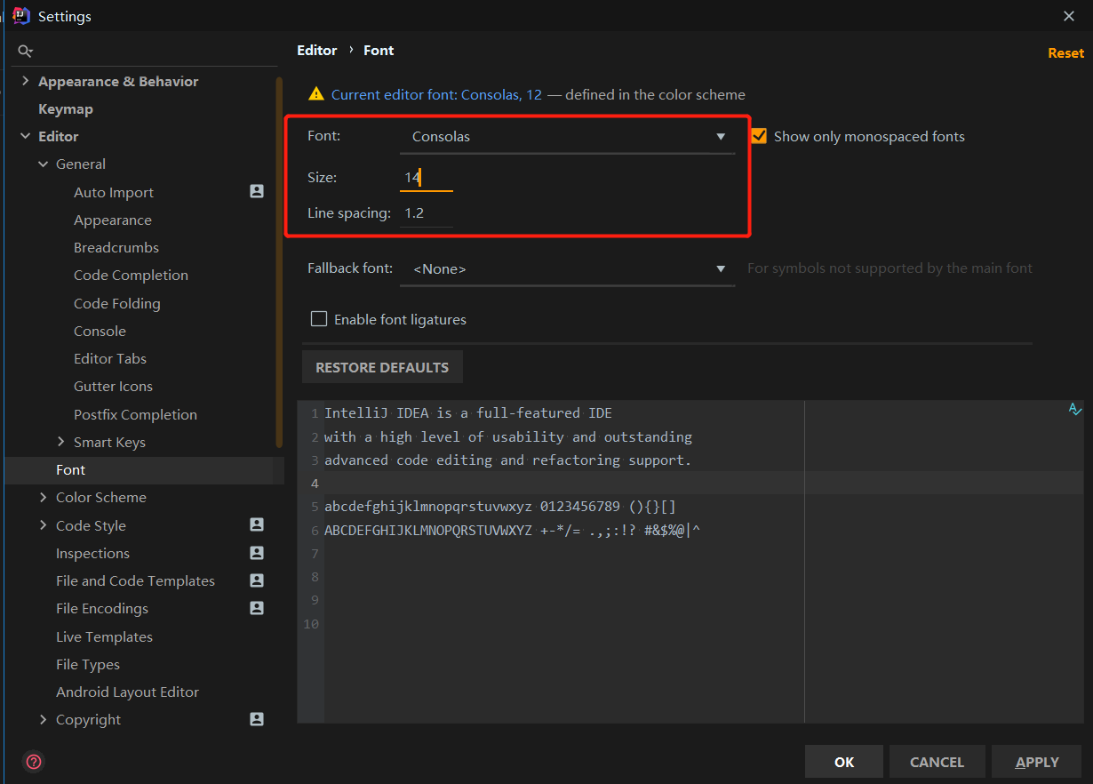
Task: Click the font Size input field
Action: coord(427,178)
